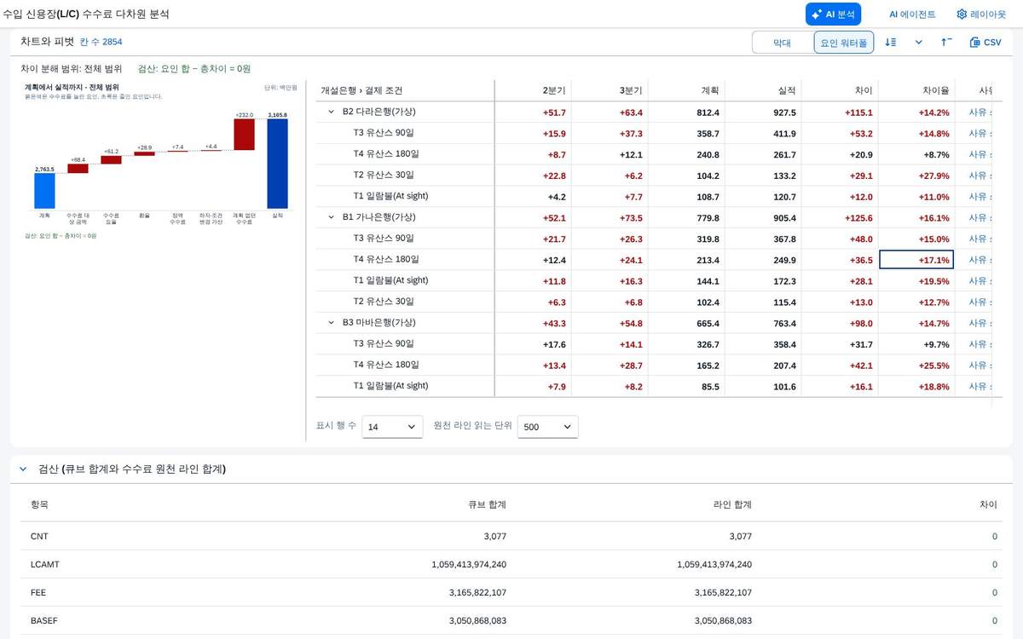Click the 계획 column header
Viewport: 1023px width, 639px height.
pyautogui.click(x=709, y=90)
